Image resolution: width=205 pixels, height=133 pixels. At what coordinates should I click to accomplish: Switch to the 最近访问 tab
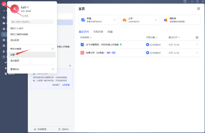coord(84,32)
